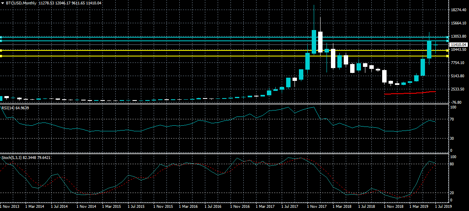This screenshot has height=211, width=469.
Task: Select the upper yellow line's left handle
Action: pyautogui.click(x=1, y=50)
